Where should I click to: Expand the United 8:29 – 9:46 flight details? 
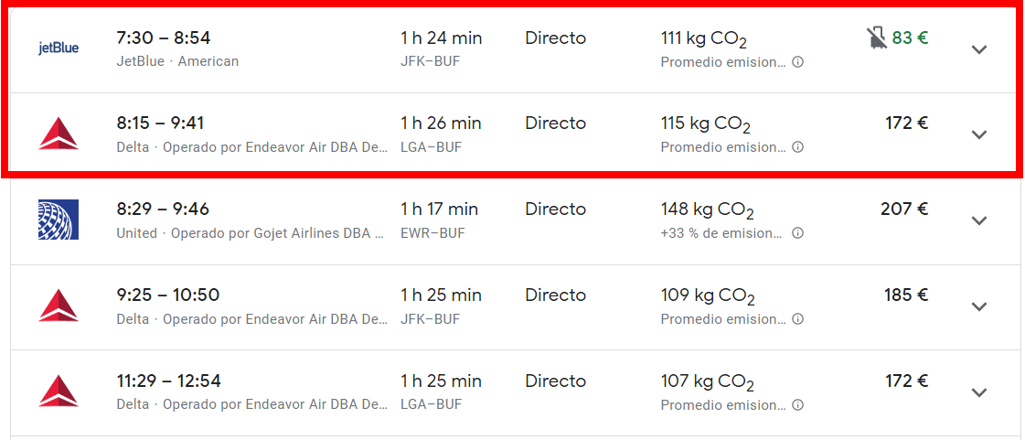pyautogui.click(x=978, y=221)
